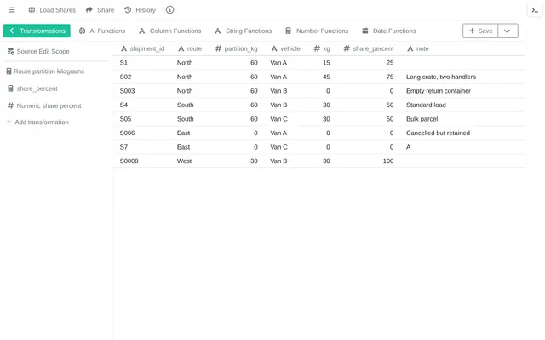
Task: Open the Date Functions tab
Action: click(x=389, y=31)
